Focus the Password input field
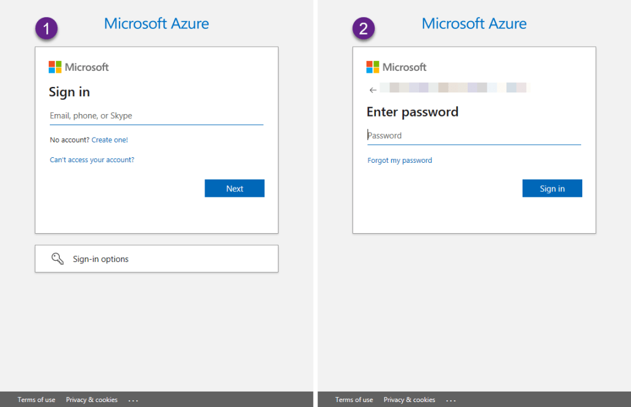This screenshot has width=631, height=407. [473, 136]
